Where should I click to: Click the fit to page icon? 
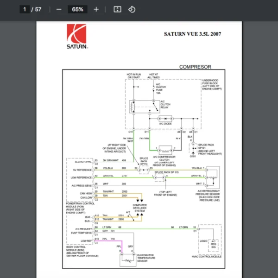pos(118,9)
